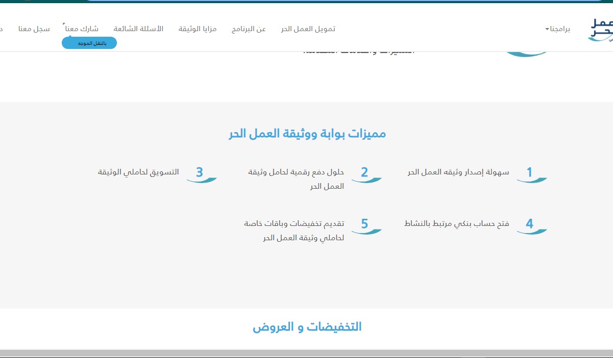Open the مزايا الوثيقة navigation item

(x=198, y=29)
